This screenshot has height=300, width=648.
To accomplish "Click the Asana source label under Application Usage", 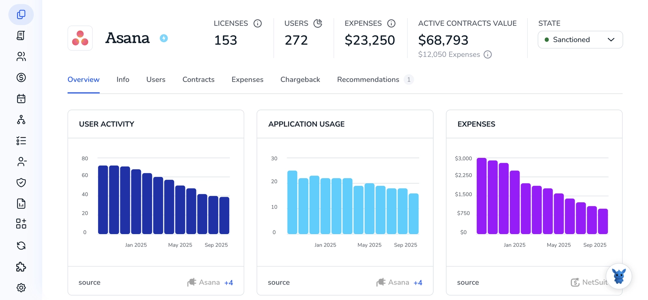I will click(x=399, y=282).
